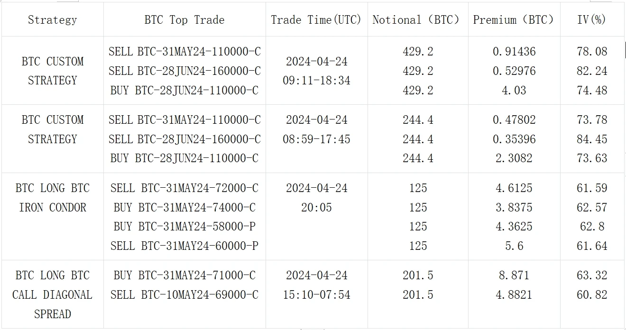Click the Trade Time(UTC) column header
The height and width of the screenshot is (330, 626).
click(x=316, y=20)
